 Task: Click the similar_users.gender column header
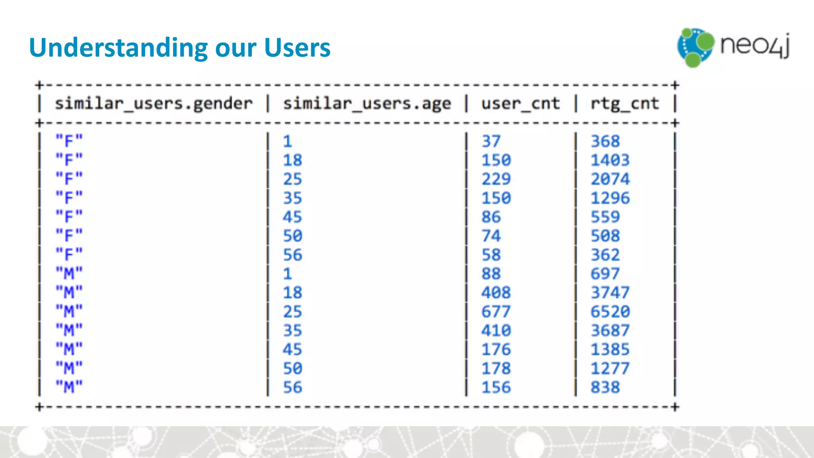coord(154,104)
